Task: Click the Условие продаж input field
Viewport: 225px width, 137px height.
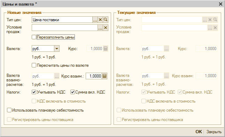Action: pyautogui.click(x=65, y=28)
